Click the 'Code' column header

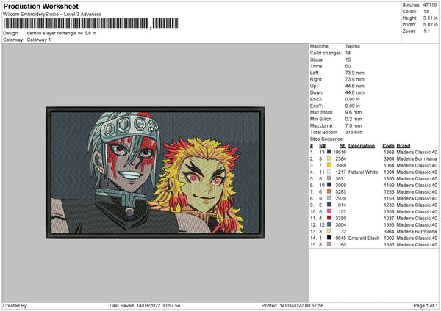click(x=388, y=146)
